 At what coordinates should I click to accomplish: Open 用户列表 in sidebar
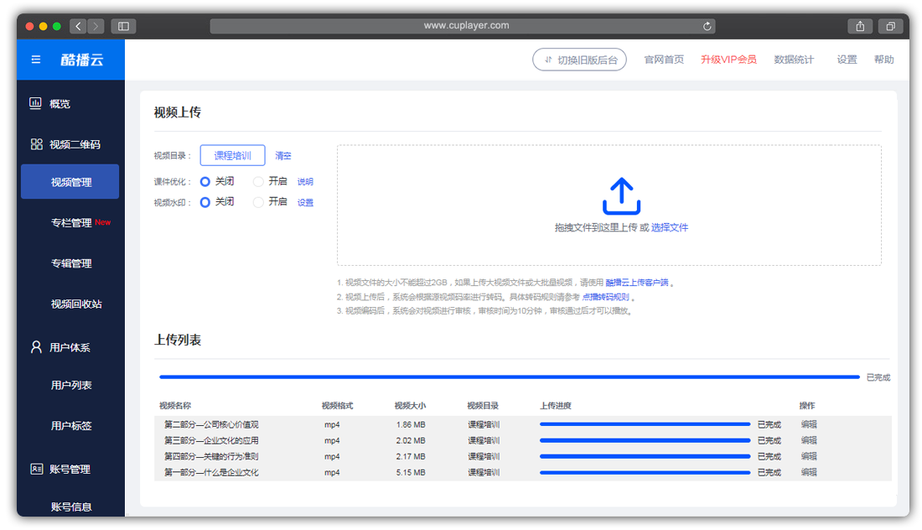coord(71,385)
